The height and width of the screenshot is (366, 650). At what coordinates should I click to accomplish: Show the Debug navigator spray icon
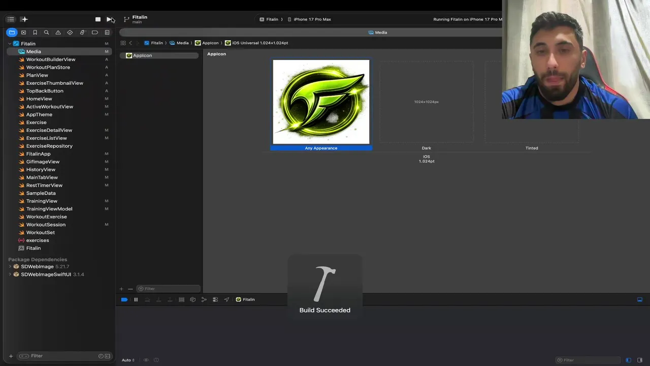[x=82, y=33]
